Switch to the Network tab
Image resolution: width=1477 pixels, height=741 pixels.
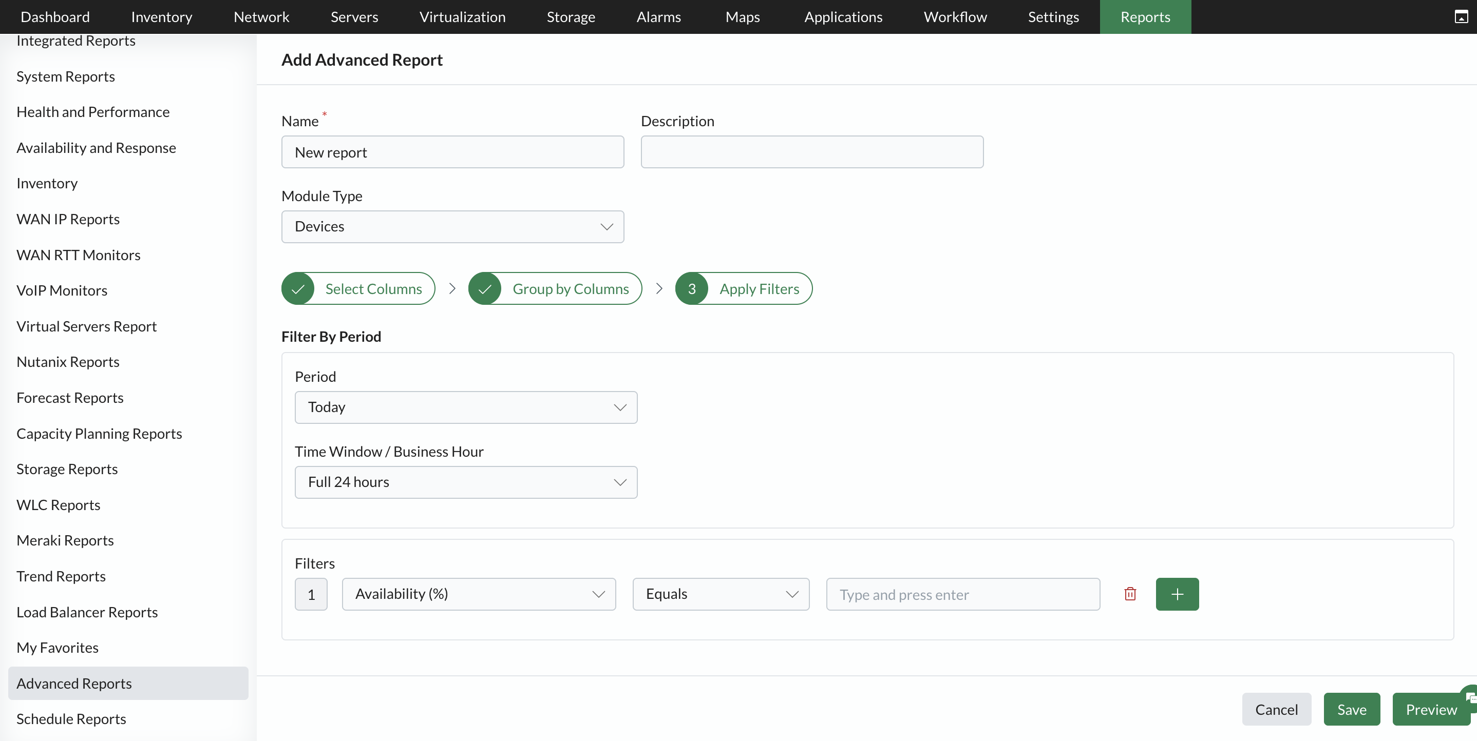click(x=261, y=16)
